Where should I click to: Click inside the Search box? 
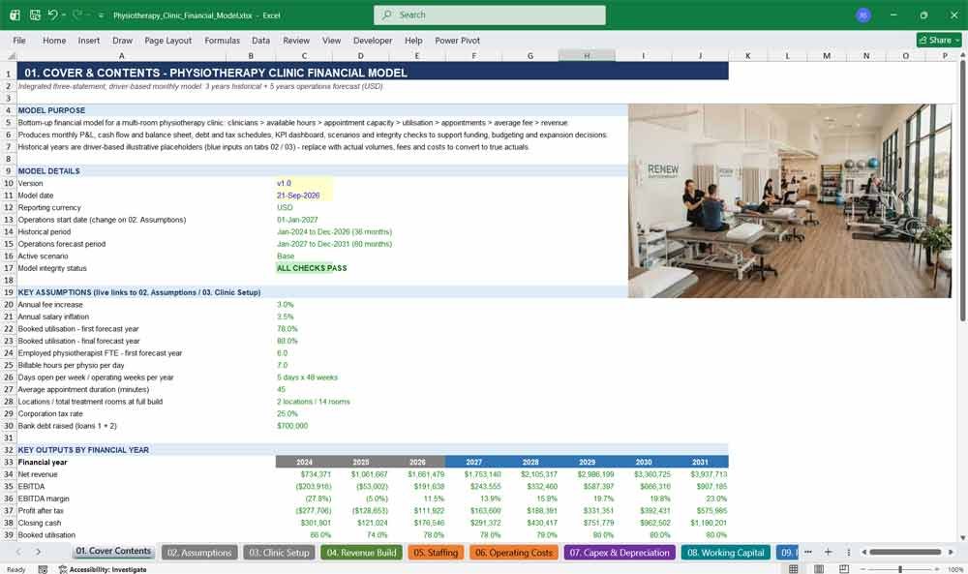pos(490,15)
